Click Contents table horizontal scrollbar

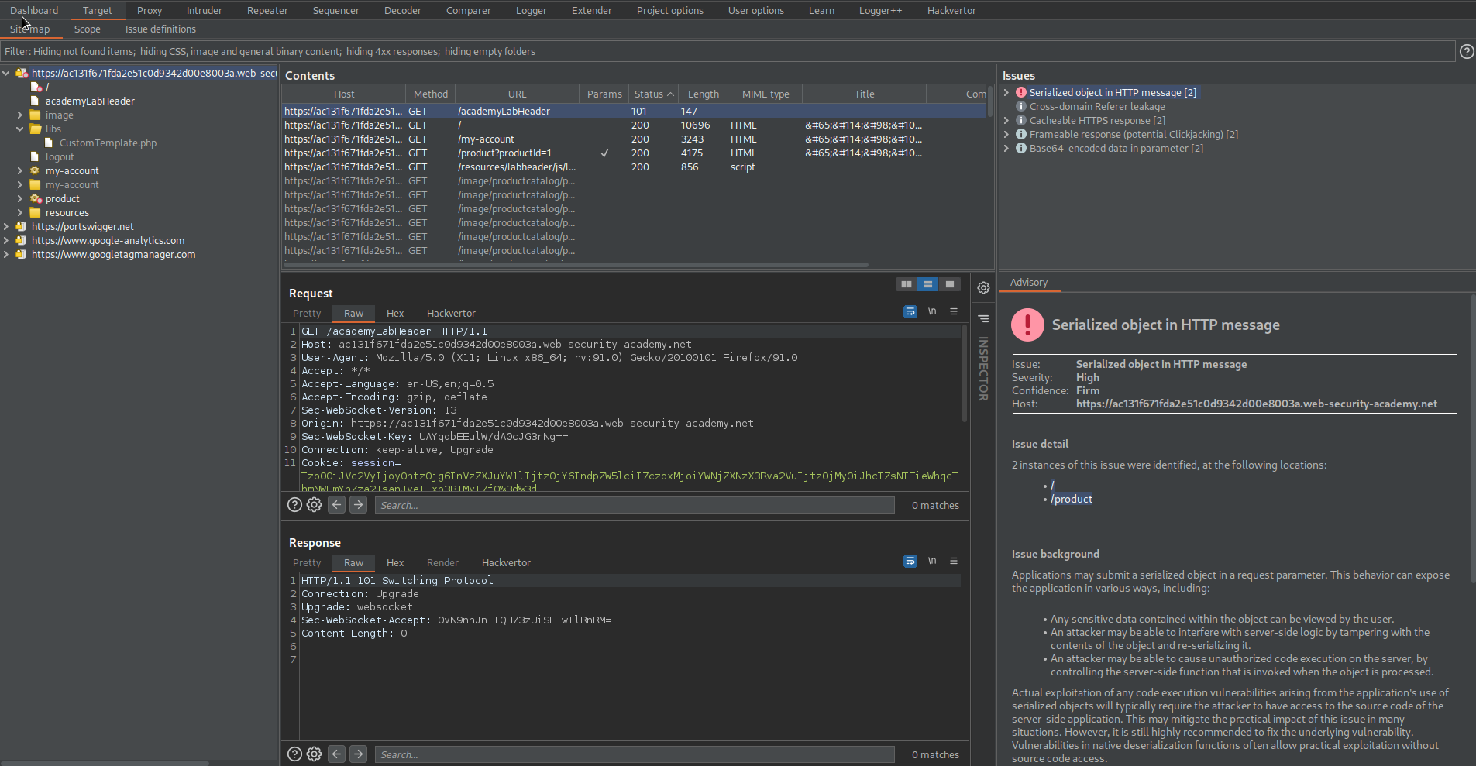(576, 264)
